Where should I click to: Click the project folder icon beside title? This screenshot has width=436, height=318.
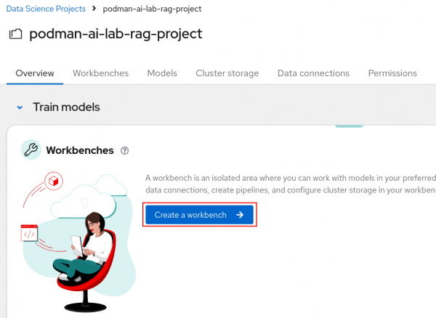click(17, 35)
